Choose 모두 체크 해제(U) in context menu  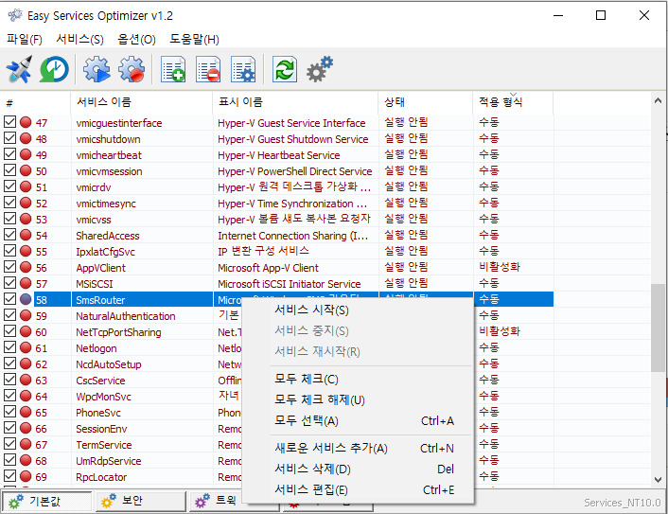click(x=358, y=399)
